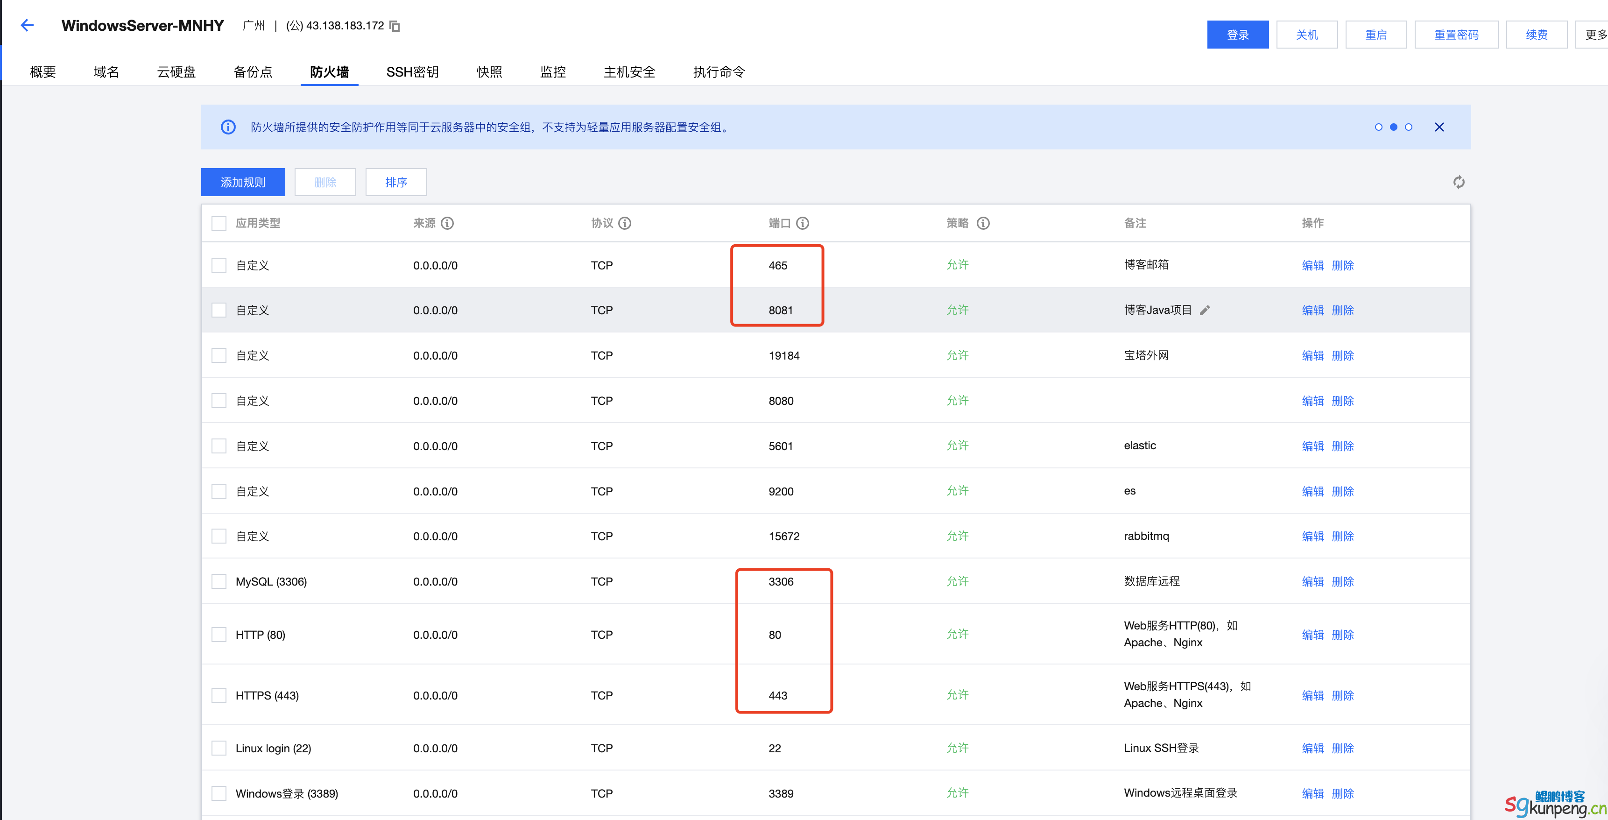
Task: Show info tooltip for 策略 column
Action: [982, 223]
